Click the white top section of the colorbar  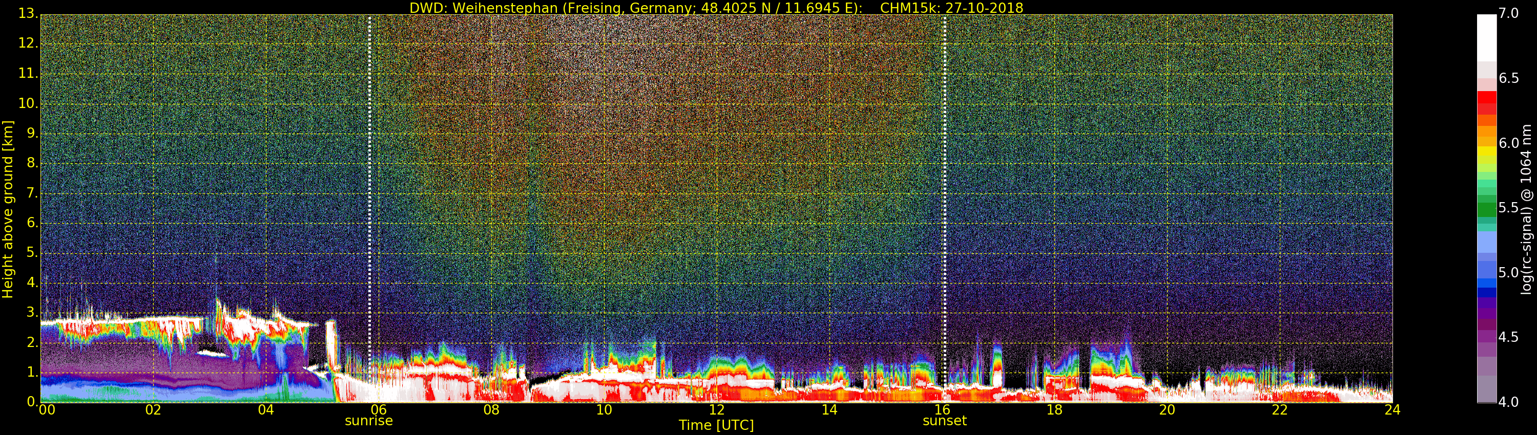[1486, 36]
